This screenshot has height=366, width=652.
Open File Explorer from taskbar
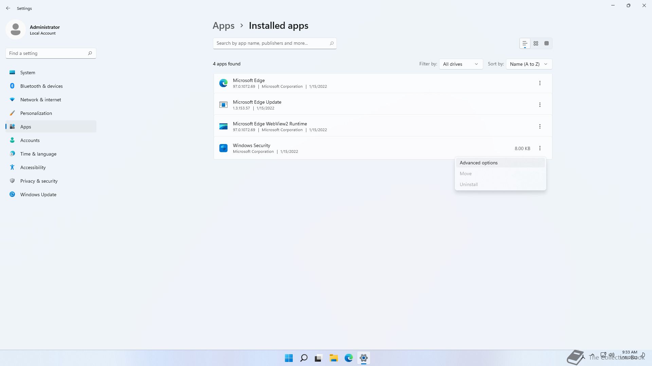333,358
